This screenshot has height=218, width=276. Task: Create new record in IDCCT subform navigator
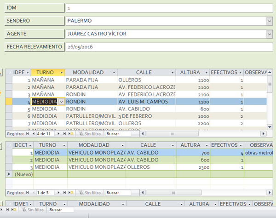point(72,193)
